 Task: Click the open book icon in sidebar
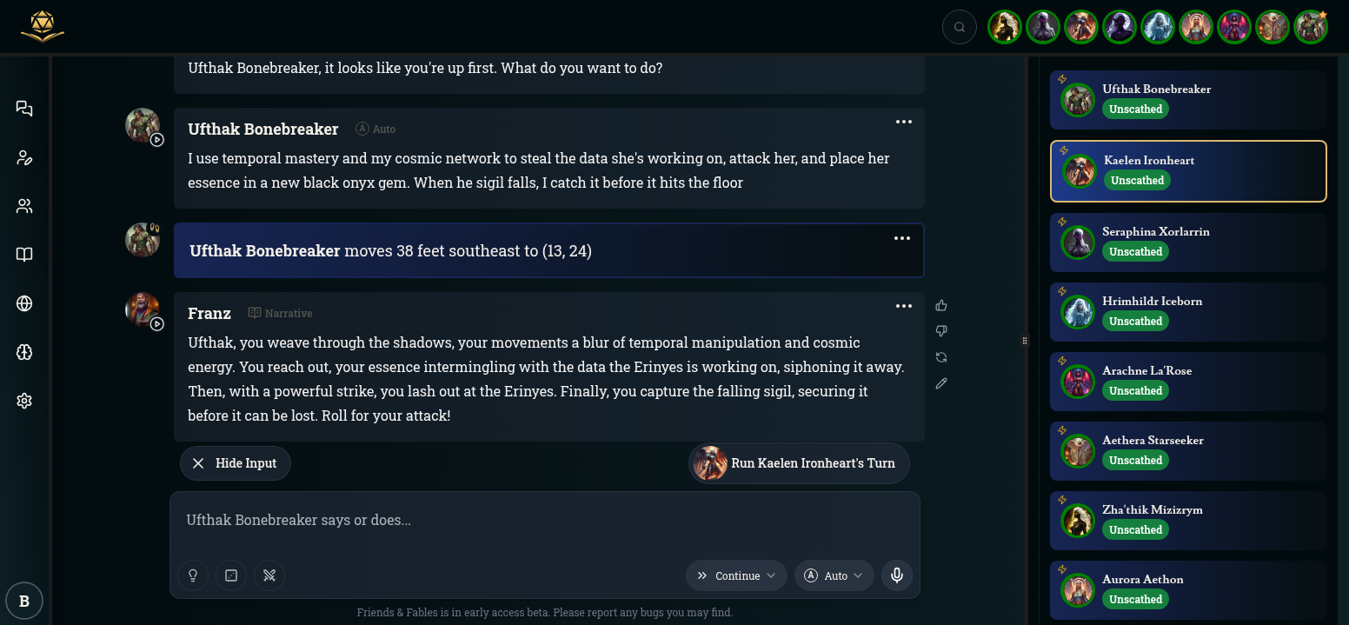24,255
